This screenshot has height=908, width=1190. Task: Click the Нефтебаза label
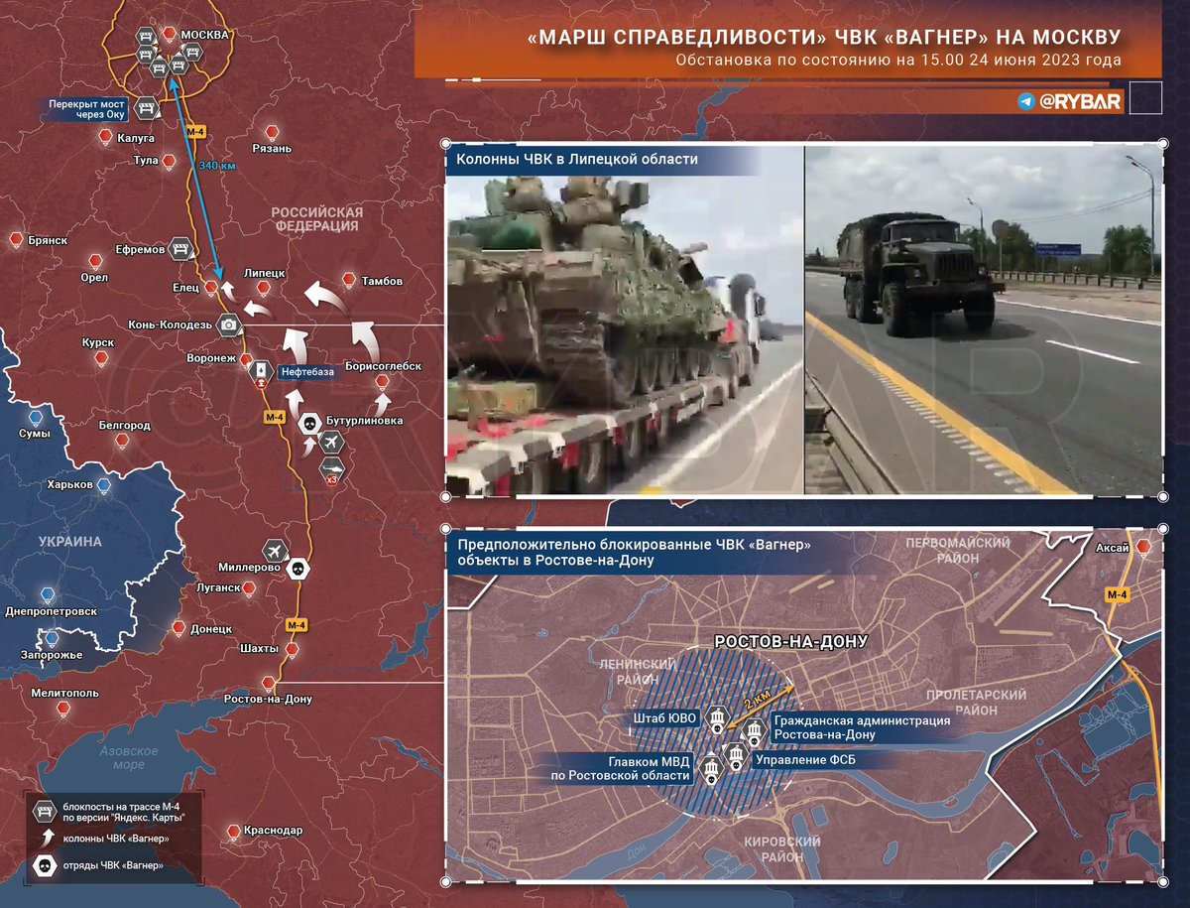pos(306,372)
